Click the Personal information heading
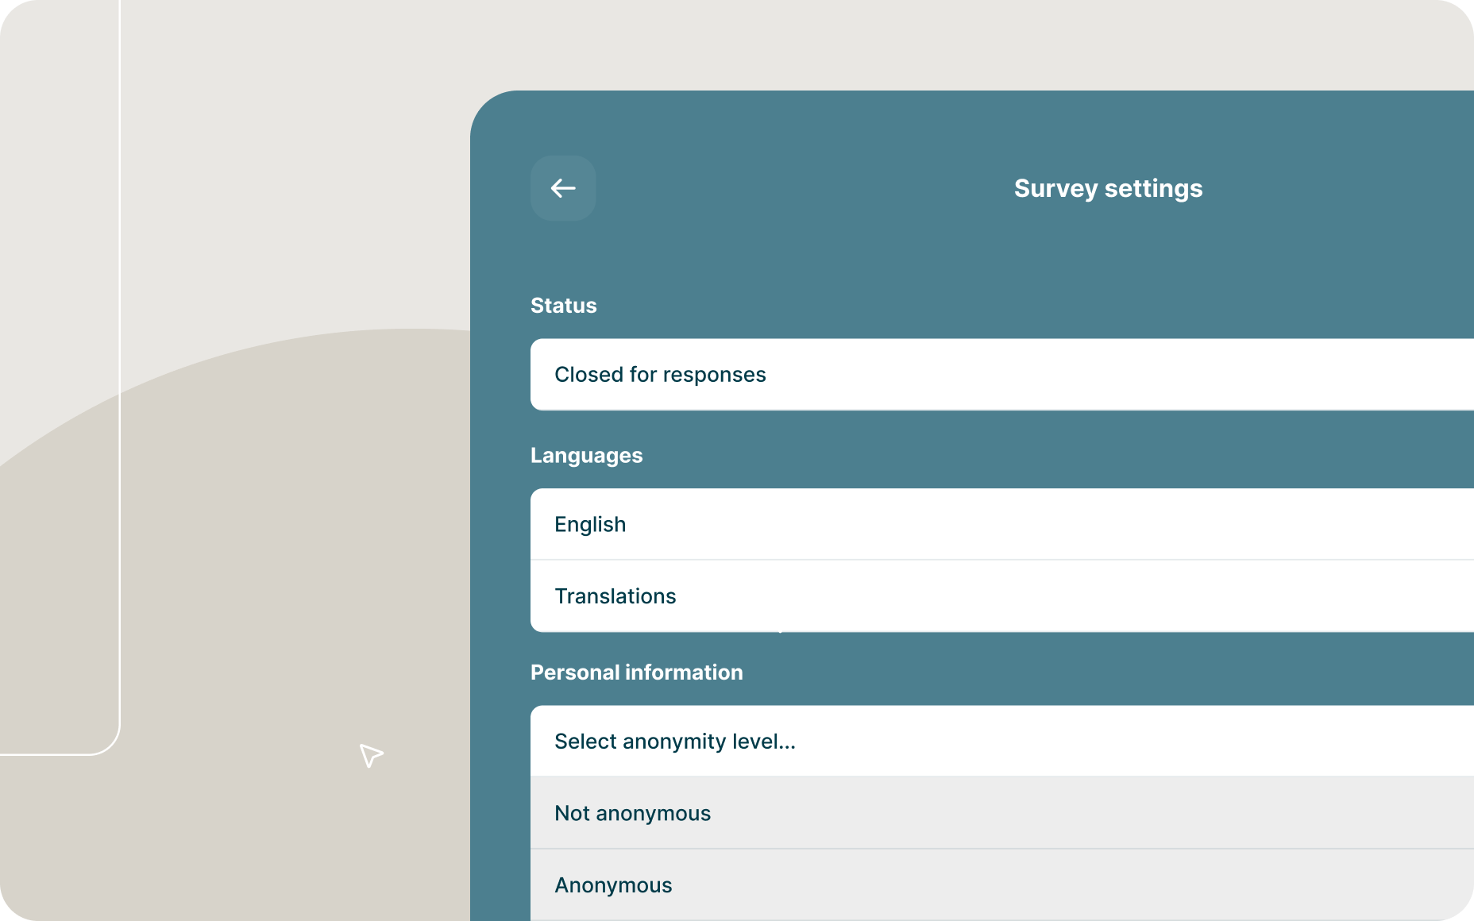 (x=637, y=672)
